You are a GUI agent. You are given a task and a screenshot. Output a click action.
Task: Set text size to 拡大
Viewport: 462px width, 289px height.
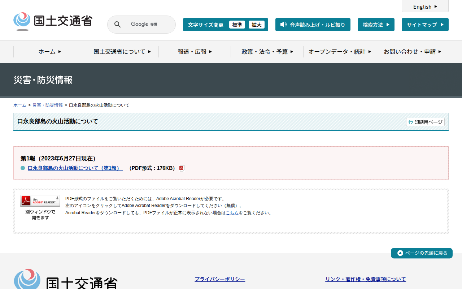click(x=256, y=25)
